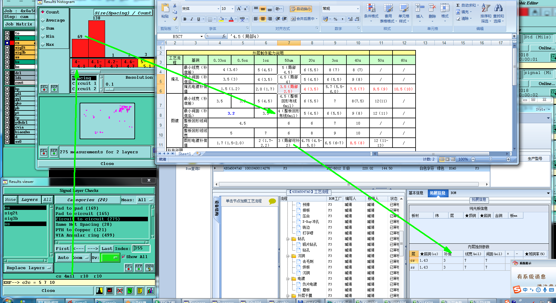Viewport: 556px width, 303px height.
Task: Click the Merge and Center (合并后居中) button
Action: (x=304, y=19)
